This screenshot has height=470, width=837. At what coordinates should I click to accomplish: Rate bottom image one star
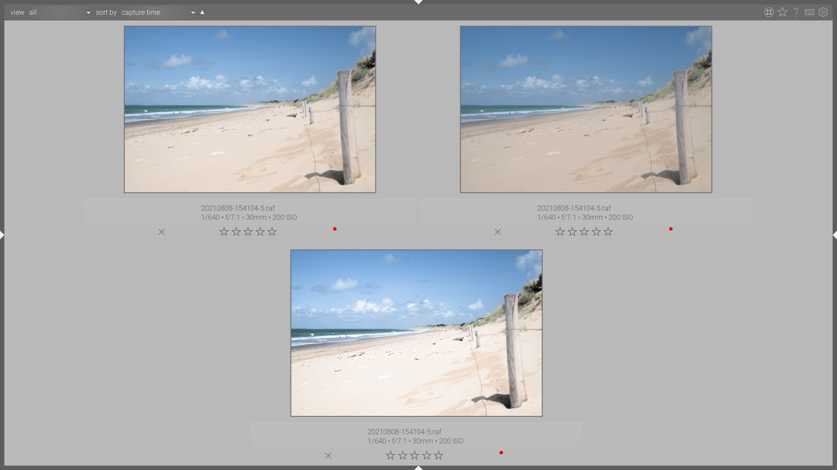point(391,456)
